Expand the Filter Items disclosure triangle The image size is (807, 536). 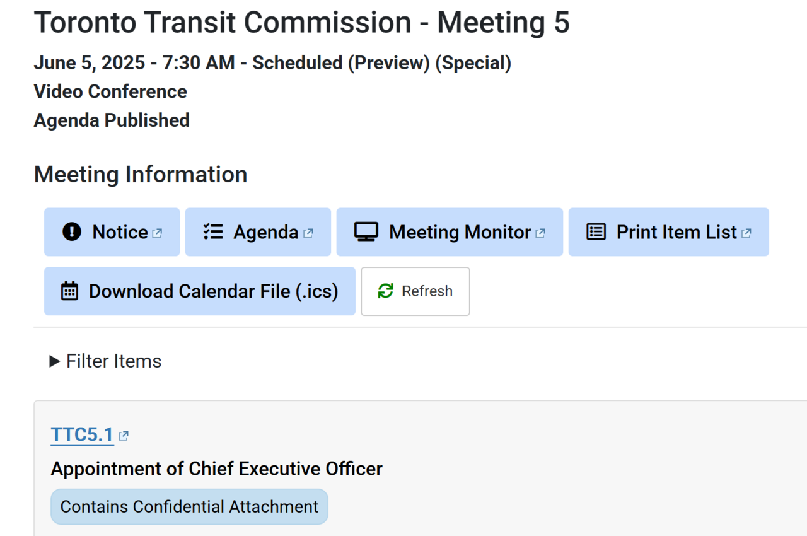pyautogui.click(x=55, y=361)
